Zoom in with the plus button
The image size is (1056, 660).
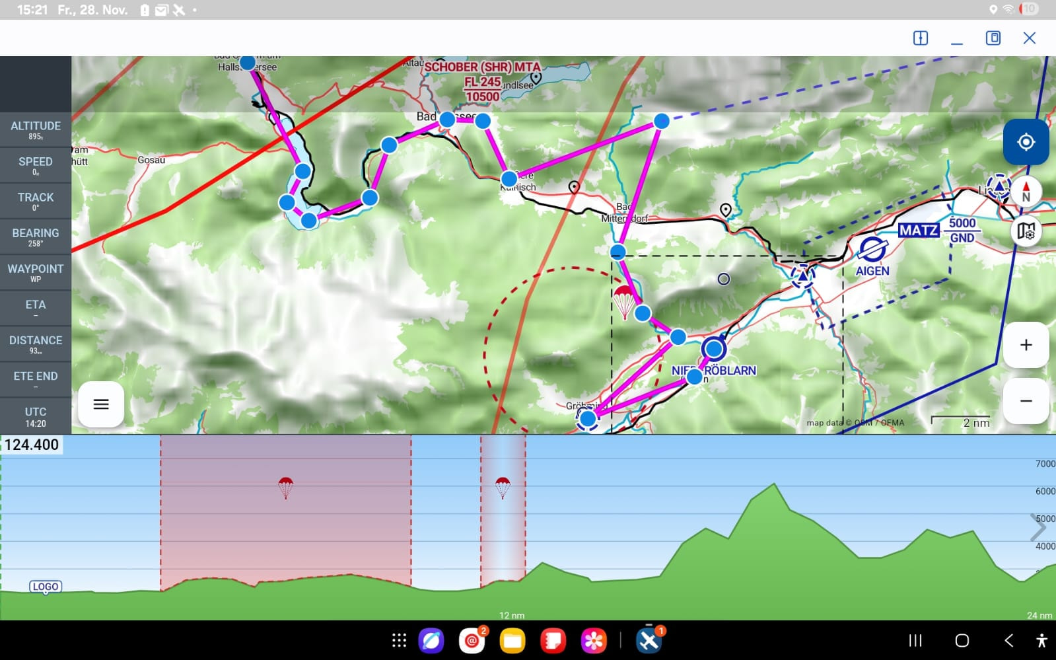pyautogui.click(x=1026, y=345)
